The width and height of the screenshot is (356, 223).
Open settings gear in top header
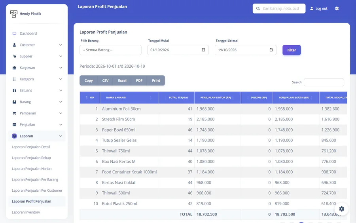click(337, 8)
